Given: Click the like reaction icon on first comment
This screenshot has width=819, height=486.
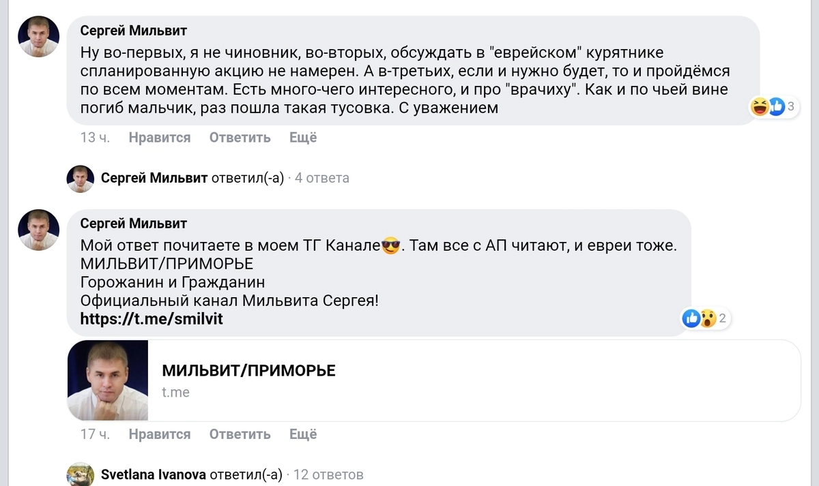Looking at the screenshot, I should tap(776, 106).
